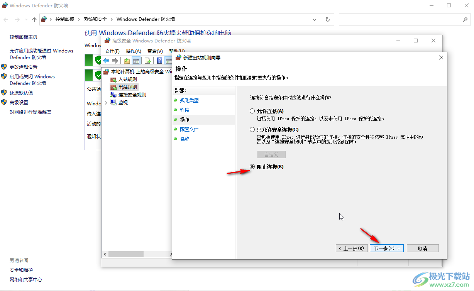
Task: Go back in the advanced firewall toolbar
Action: point(106,61)
